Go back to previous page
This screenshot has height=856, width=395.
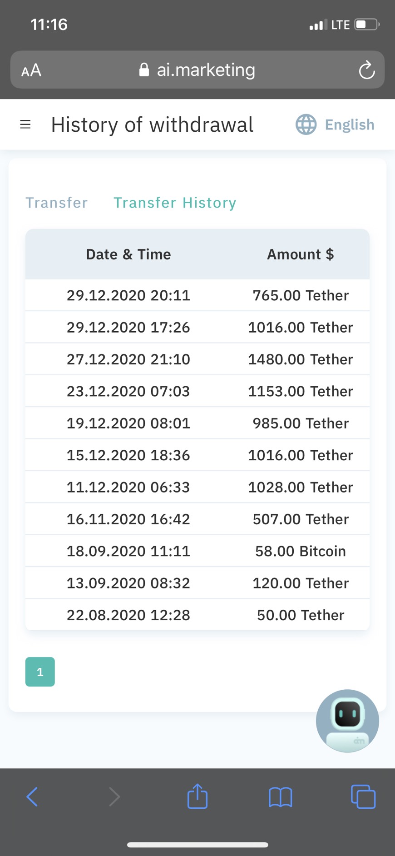(32, 796)
